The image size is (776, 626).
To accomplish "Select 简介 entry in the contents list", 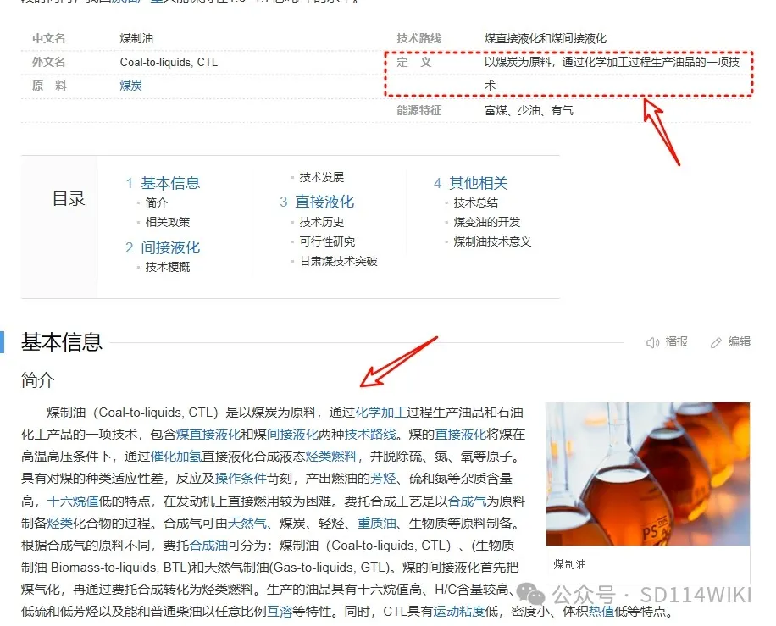I will pos(157,203).
